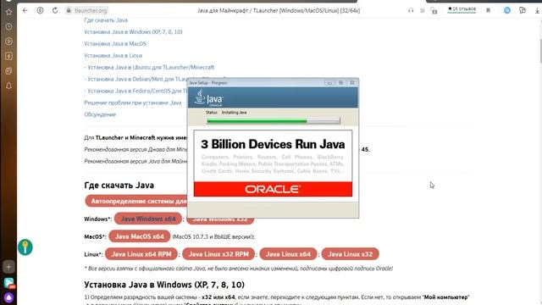Launch the purple Alice assistant icon

tap(8, 297)
